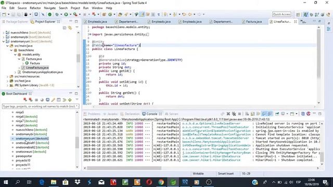The image size is (333, 187).
Task: Open the Refactor menu
Action: tap(35, 8)
